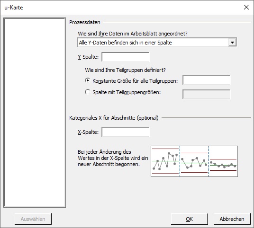The image size is (254, 228).
Task: Click the Auswählen button
Action: pyautogui.click(x=33, y=219)
